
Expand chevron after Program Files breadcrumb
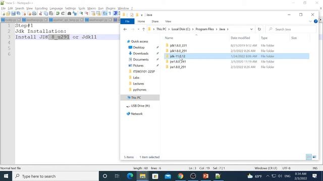tap(217, 29)
